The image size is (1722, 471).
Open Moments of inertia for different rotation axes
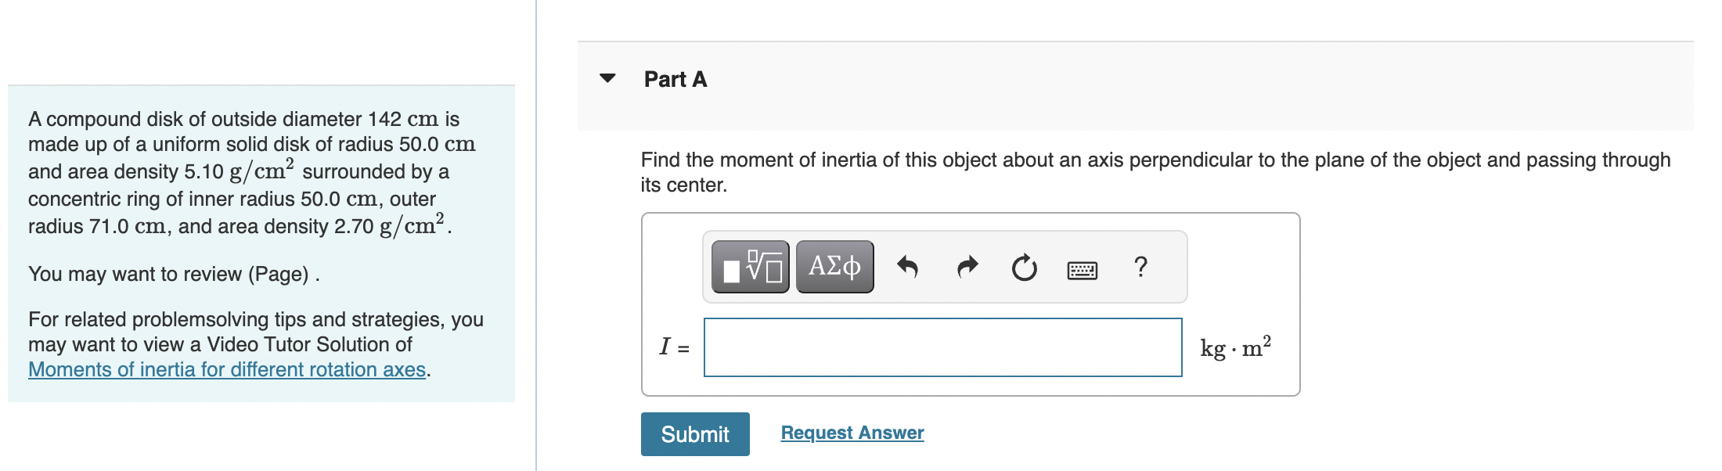[227, 369]
